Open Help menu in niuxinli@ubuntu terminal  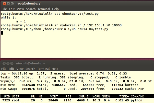click(55, 69)
